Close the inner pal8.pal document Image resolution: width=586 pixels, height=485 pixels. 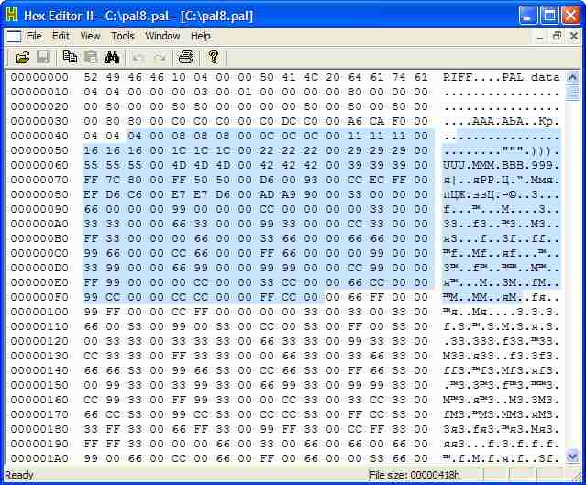tap(574, 37)
